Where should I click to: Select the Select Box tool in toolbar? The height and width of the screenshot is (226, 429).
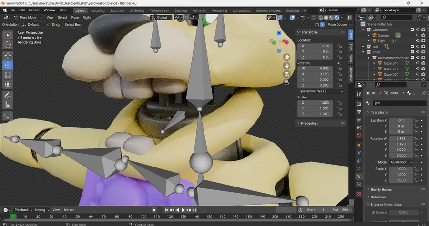(x=8, y=35)
